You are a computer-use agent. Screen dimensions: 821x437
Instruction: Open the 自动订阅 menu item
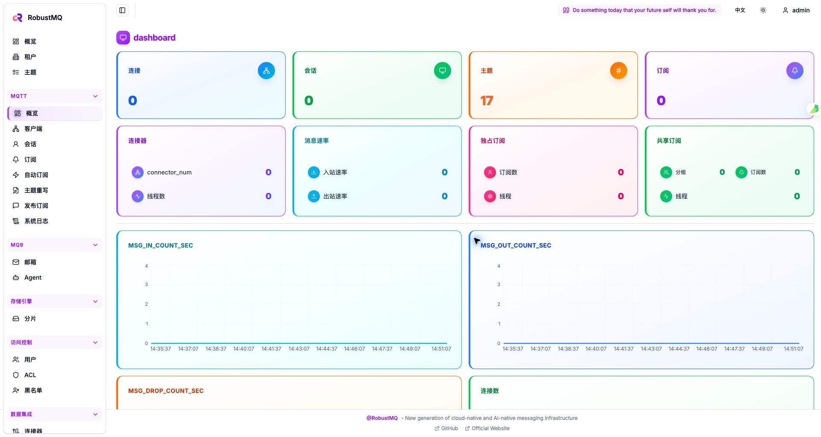coord(54,175)
